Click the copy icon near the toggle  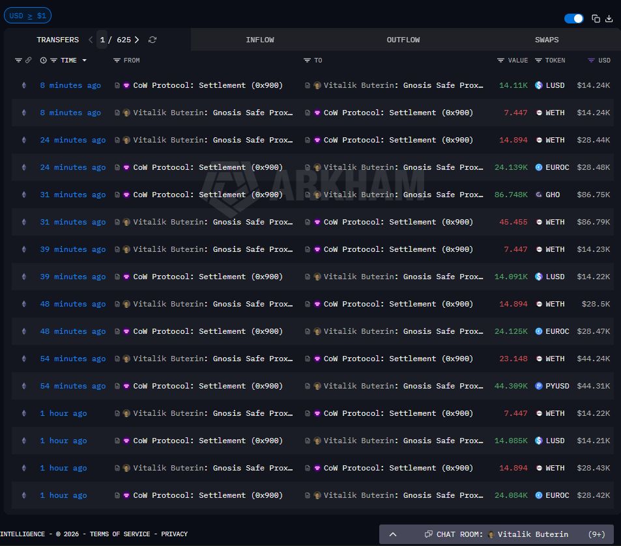[x=596, y=19]
